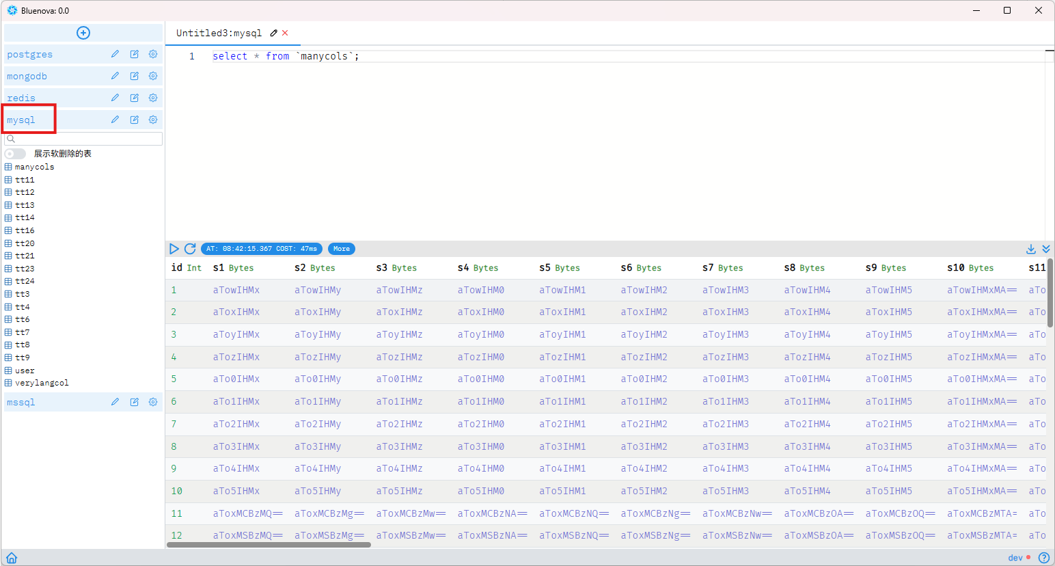Viewport: 1055px width, 566px height.
Task: Open postgres connection settings gear
Action: pos(153,54)
